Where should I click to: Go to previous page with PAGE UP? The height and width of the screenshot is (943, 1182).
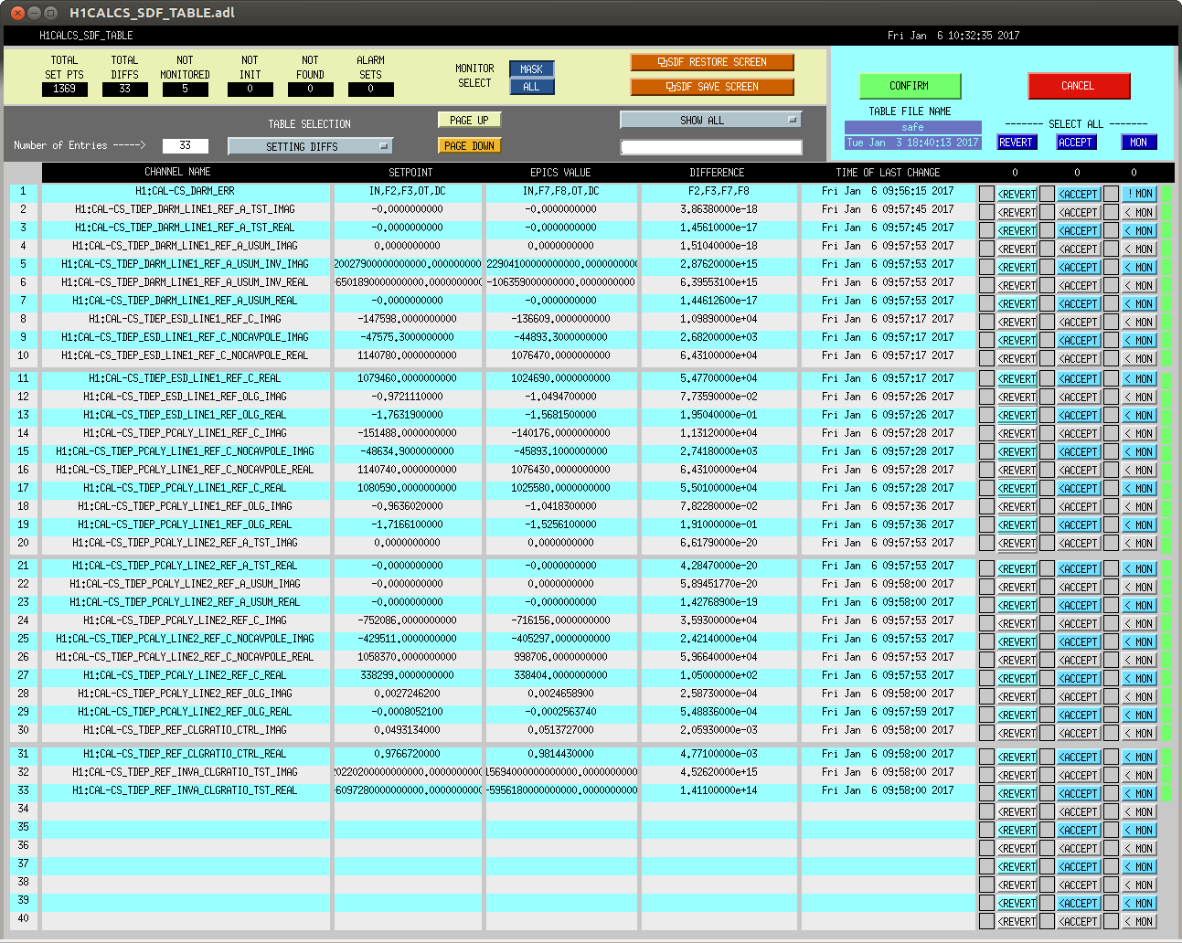(x=470, y=121)
